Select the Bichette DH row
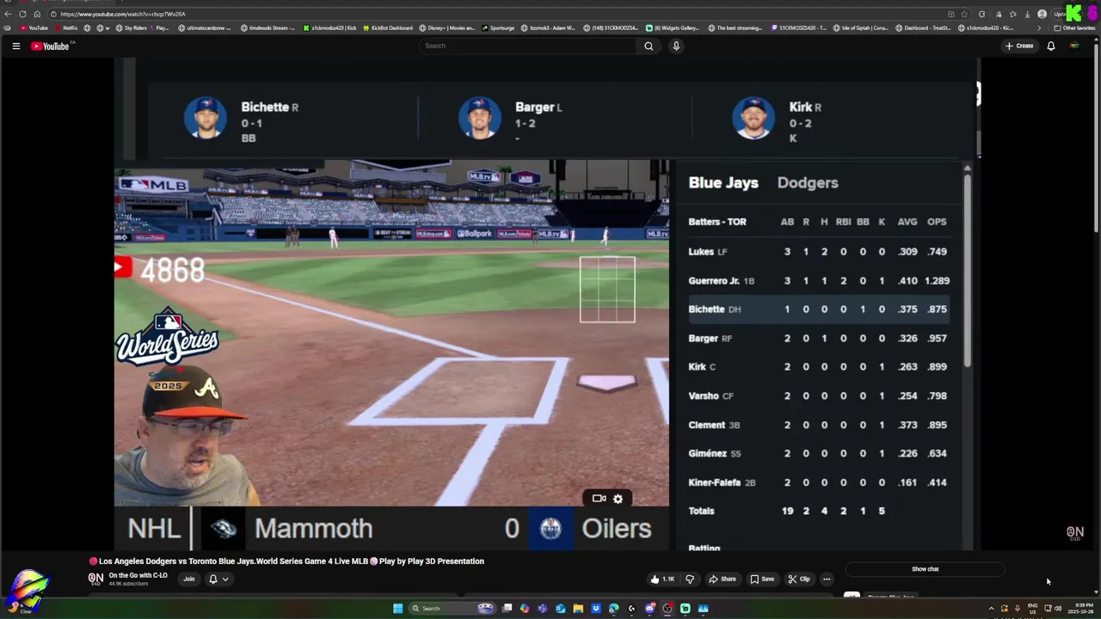Screen dimensions: 1101x619 (x=818, y=309)
